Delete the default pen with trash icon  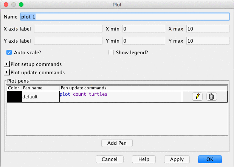tap(211, 97)
